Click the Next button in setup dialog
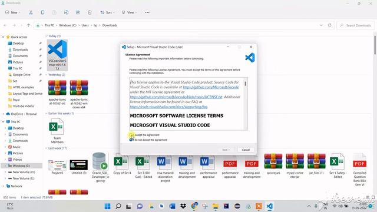Image resolution: width=377 pixels, height=212 pixels. coord(226,150)
